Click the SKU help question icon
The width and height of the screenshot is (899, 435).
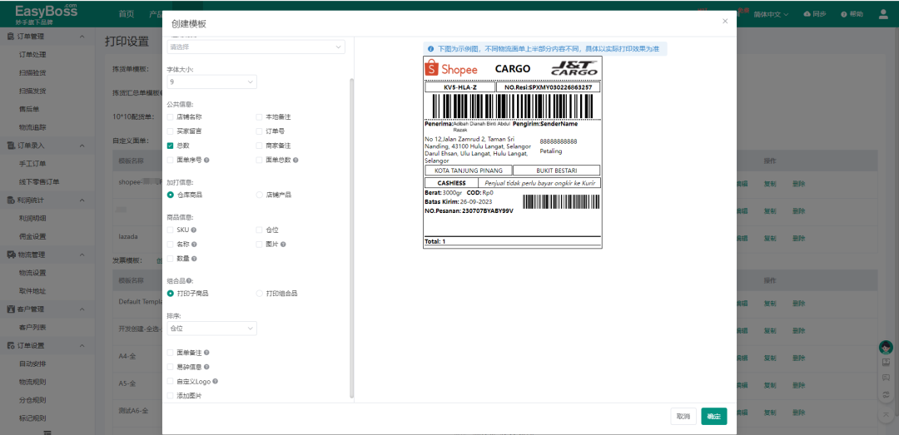click(x=194, y=230)
